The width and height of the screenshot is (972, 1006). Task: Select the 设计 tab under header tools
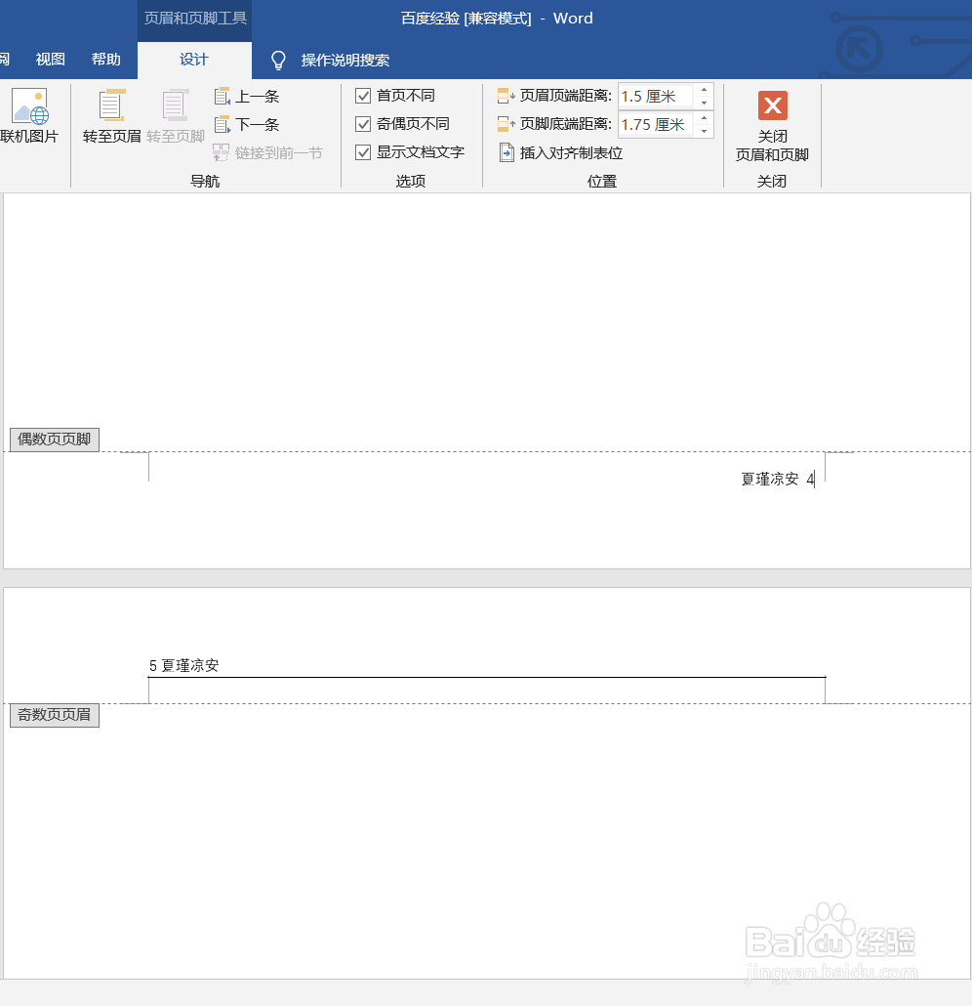[x=193, y=60]
